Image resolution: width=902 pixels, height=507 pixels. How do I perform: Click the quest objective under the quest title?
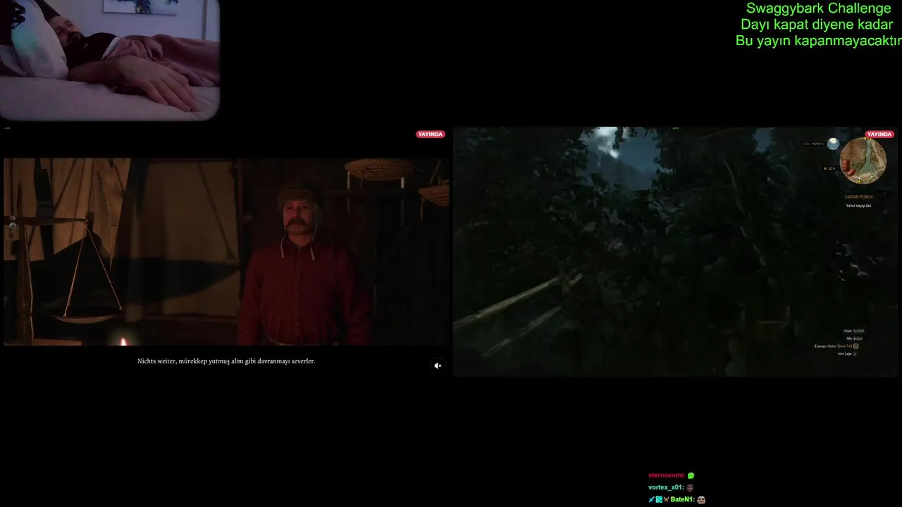coord(859,205)
